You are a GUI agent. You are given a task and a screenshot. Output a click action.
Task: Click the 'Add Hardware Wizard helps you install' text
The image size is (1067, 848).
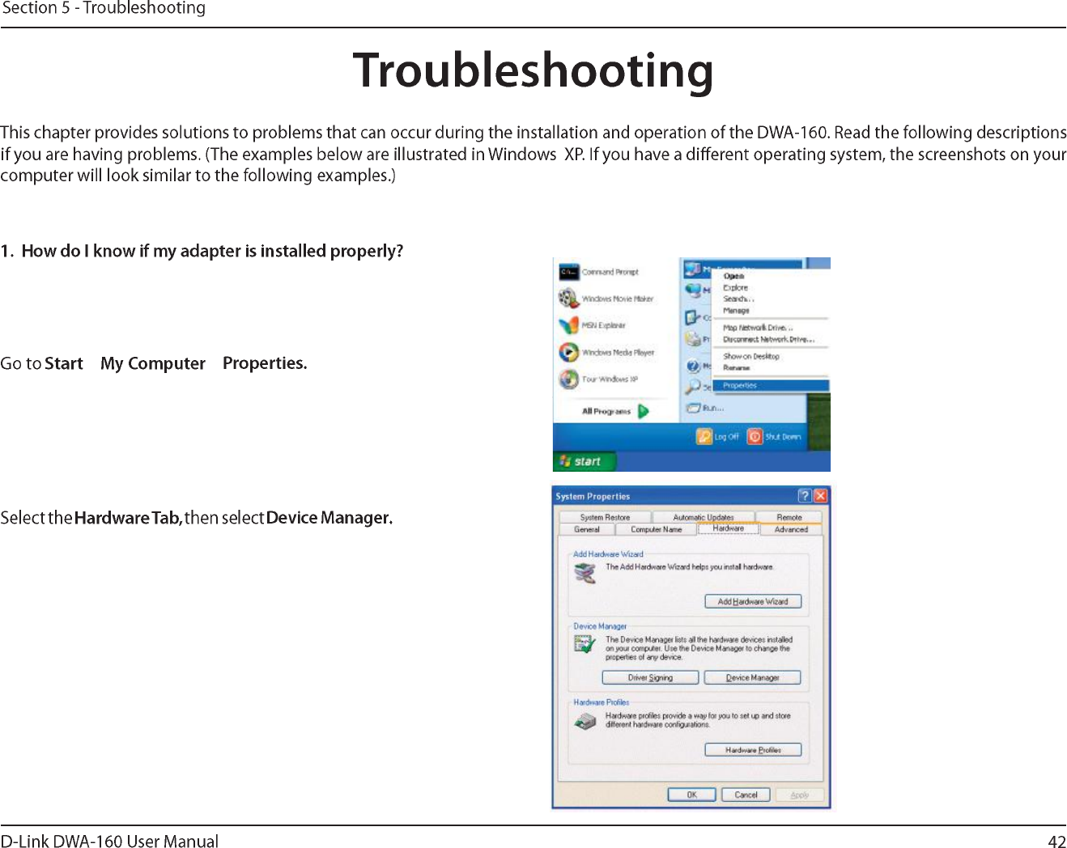click(x=690, y=567)
